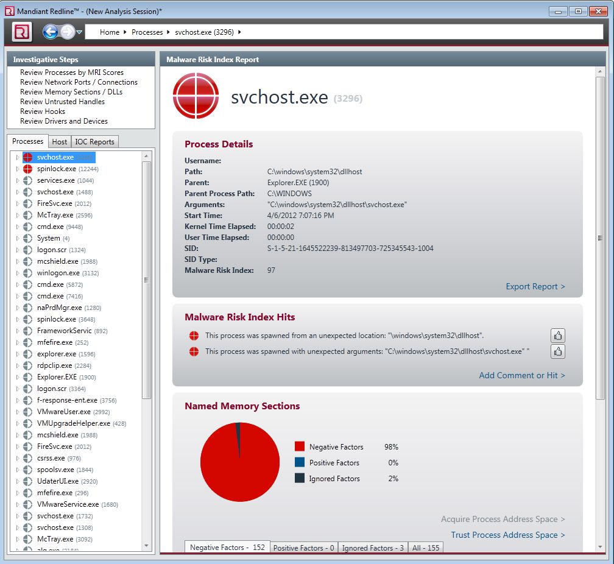Click the MRI icon beside explorer.exe (1596)

28,354
